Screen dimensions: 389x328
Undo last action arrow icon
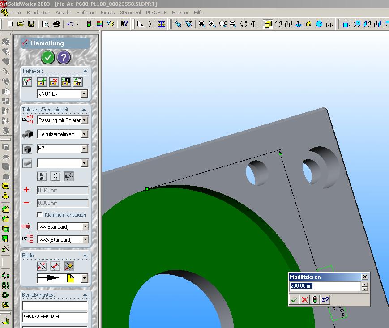(70, 24)
